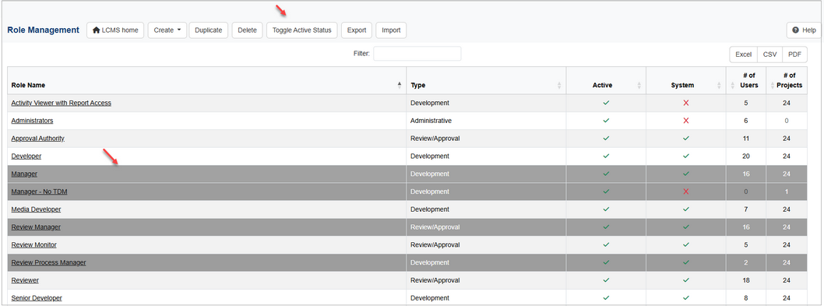Click System checkmark in Approval Authority row

pyautogui.click(x=686, y=139)
